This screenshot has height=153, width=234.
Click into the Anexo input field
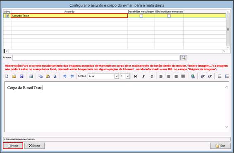point(96,58)
